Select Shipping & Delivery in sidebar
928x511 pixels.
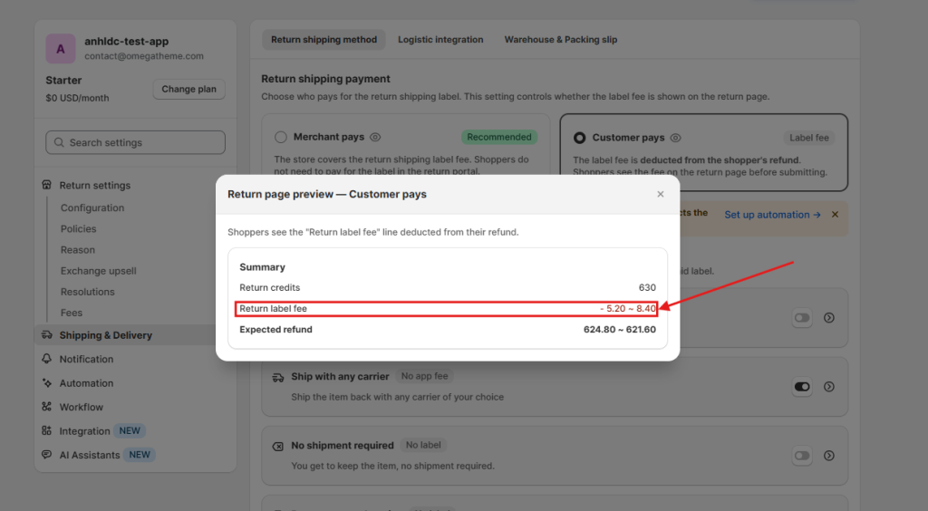pos(105,335)
